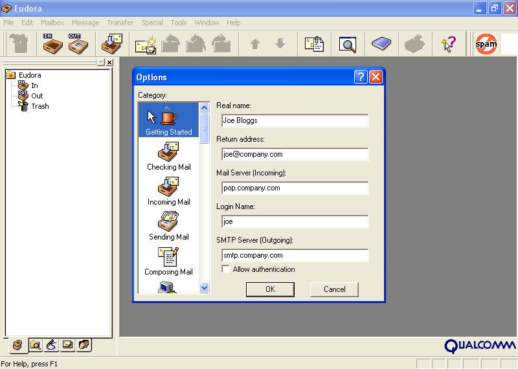The width and height of the screenshot is (518, 369).
Task: Open the Window menu
Action: coord(207,23)
